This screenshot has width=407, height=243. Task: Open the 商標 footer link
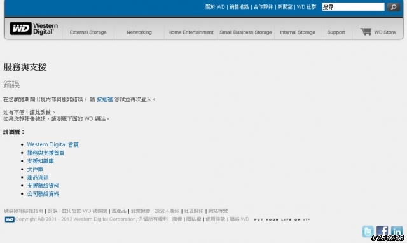(x=177, y=219)
